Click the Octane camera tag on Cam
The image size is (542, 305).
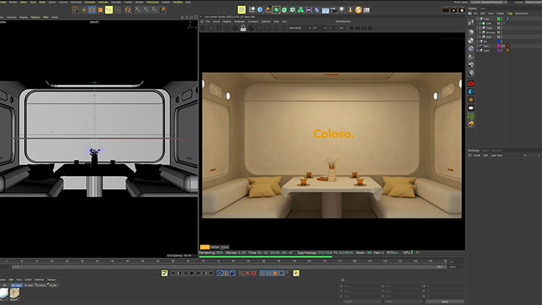pos(507,46)
